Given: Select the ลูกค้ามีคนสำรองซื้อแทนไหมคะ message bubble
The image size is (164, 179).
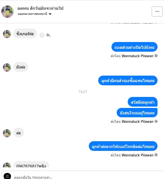Looking at the screenshot, I should pyautogui.click(x=128, y=80).
